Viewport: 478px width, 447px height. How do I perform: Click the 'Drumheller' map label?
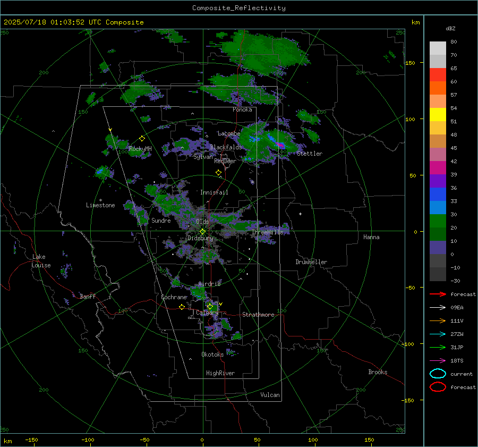311,262
